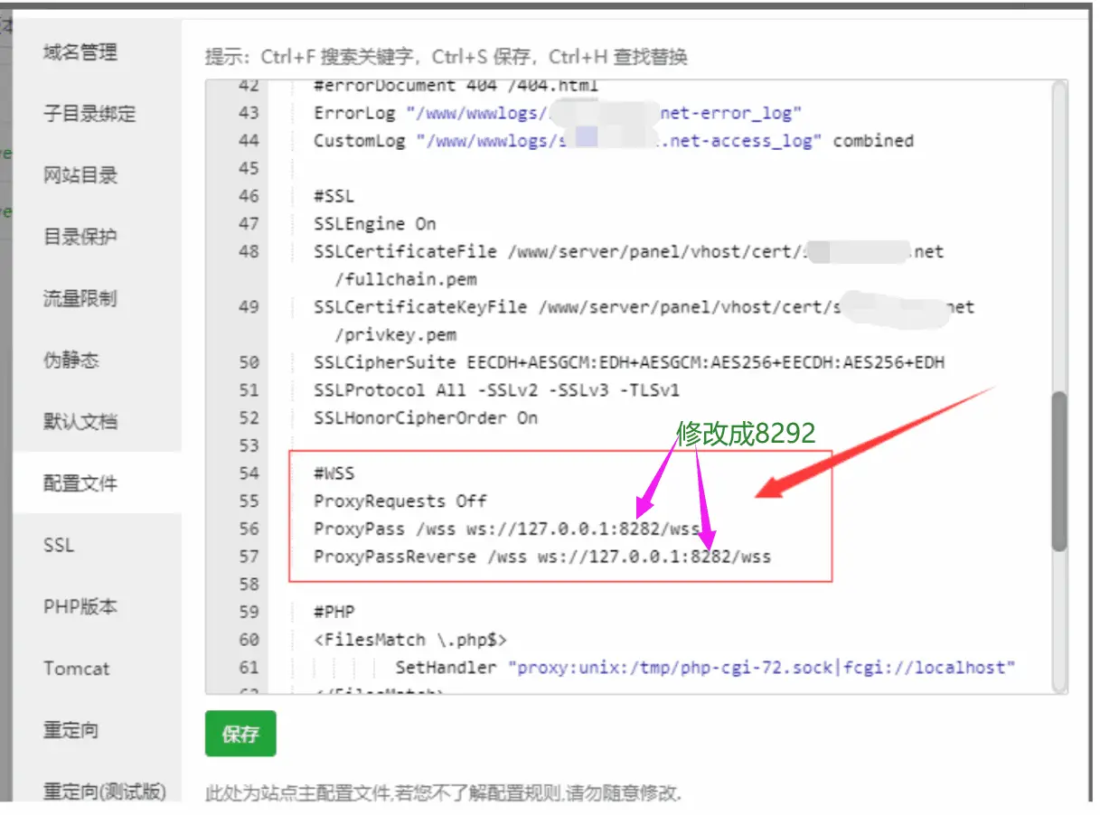The width and height of the screenshot is (1100, 815).
Task: Open the 网站目录 section
Action: pos(80,175)
